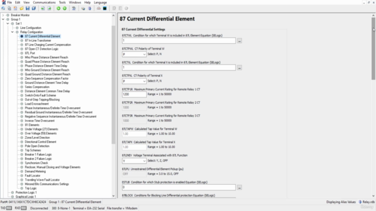376x211 pixels.
Task: Click the blue down-arrow device icon
Action: (x=89, y=8)
